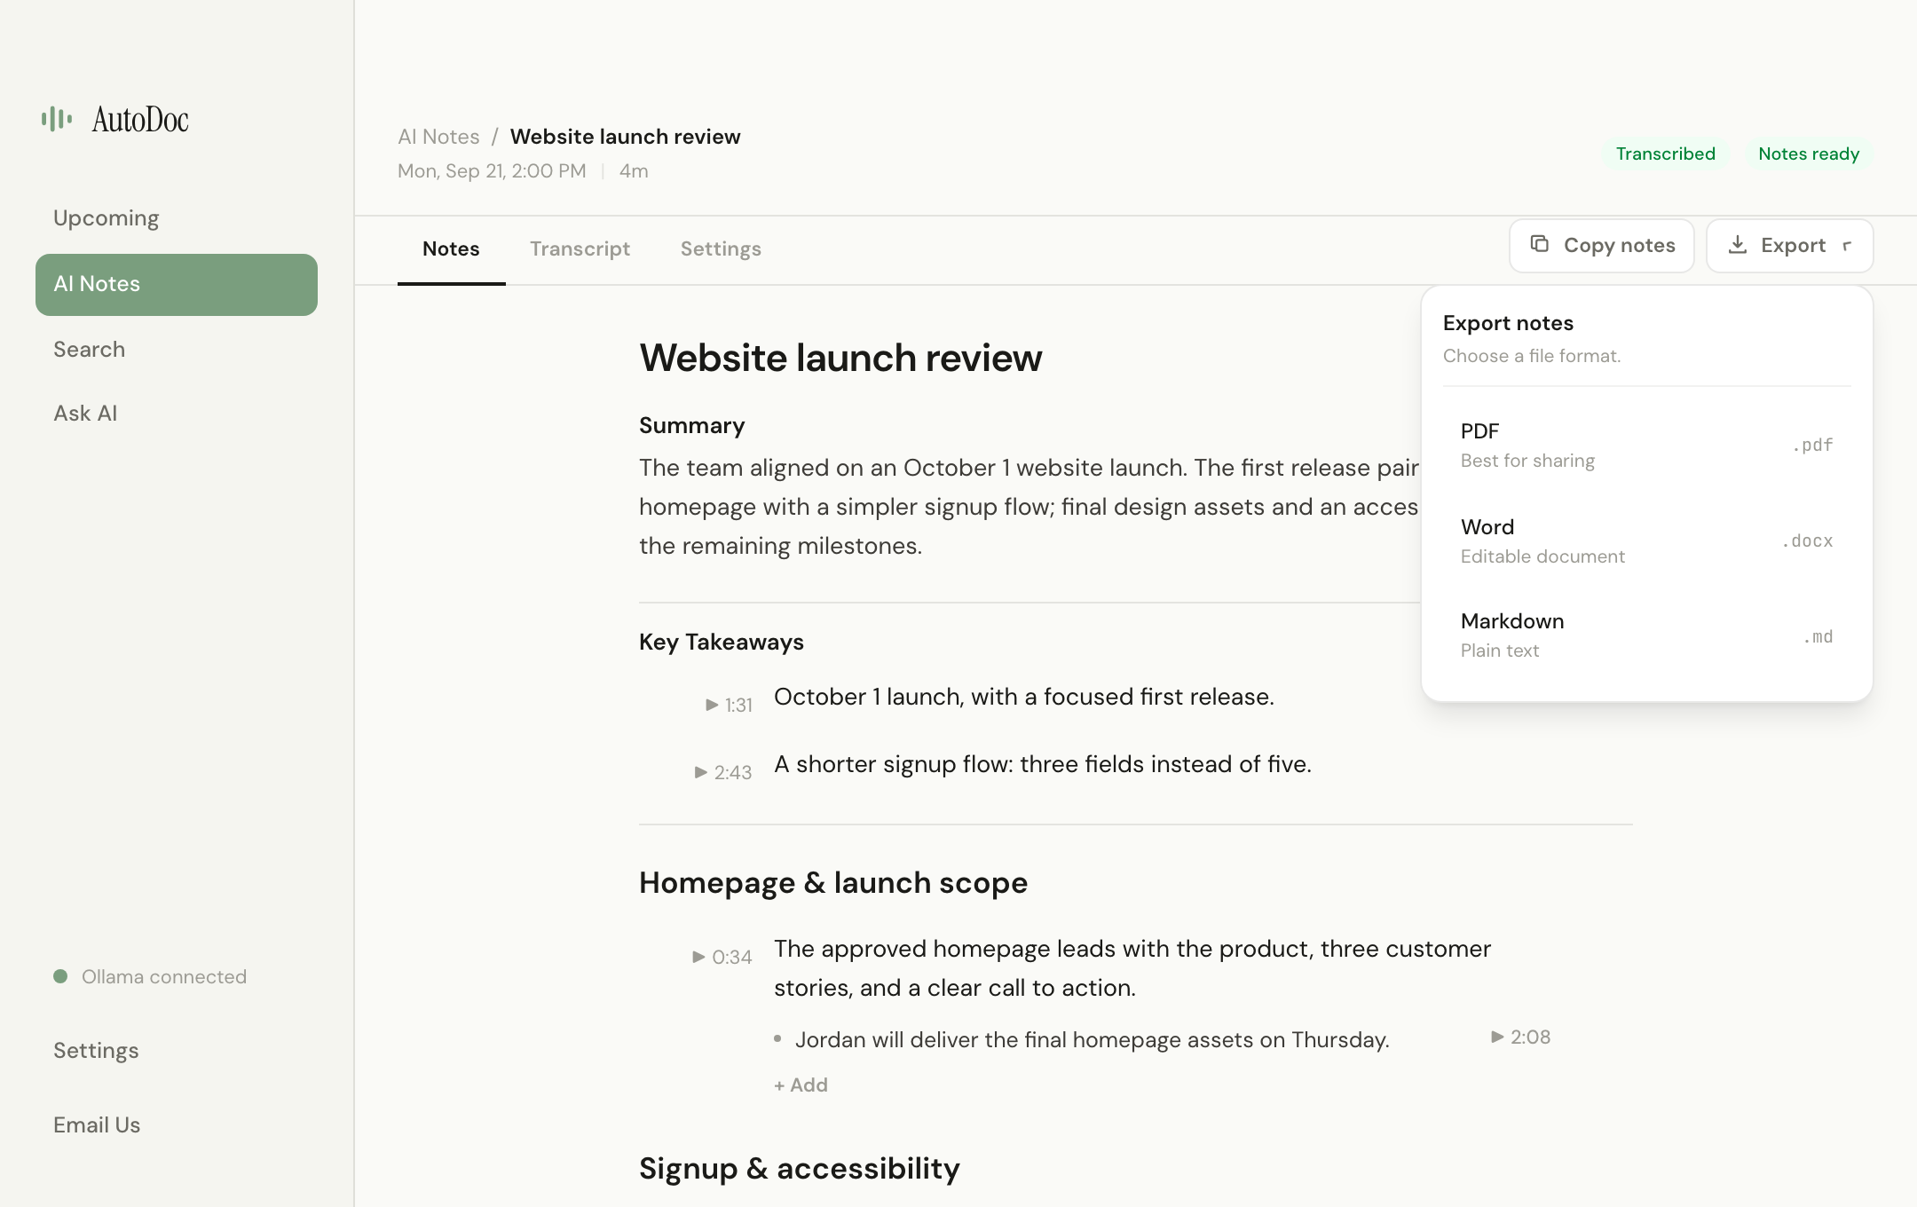Click the Summary heading
Viewport: 1917px width, 1207px height.
[692, 425]
